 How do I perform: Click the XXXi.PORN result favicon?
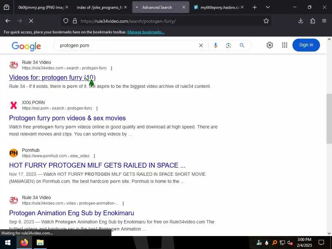tap(14, 105)
